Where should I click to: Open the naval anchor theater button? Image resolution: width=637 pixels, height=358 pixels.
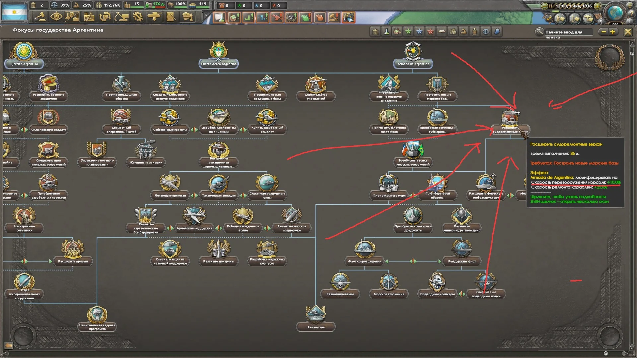pos(574,18)
